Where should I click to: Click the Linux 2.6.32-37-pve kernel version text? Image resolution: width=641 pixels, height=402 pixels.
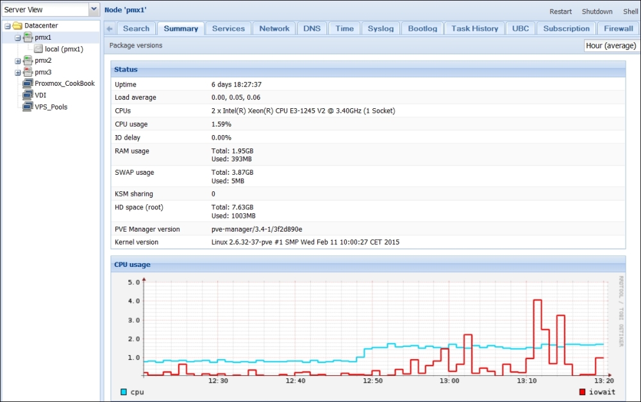point(305,242)
